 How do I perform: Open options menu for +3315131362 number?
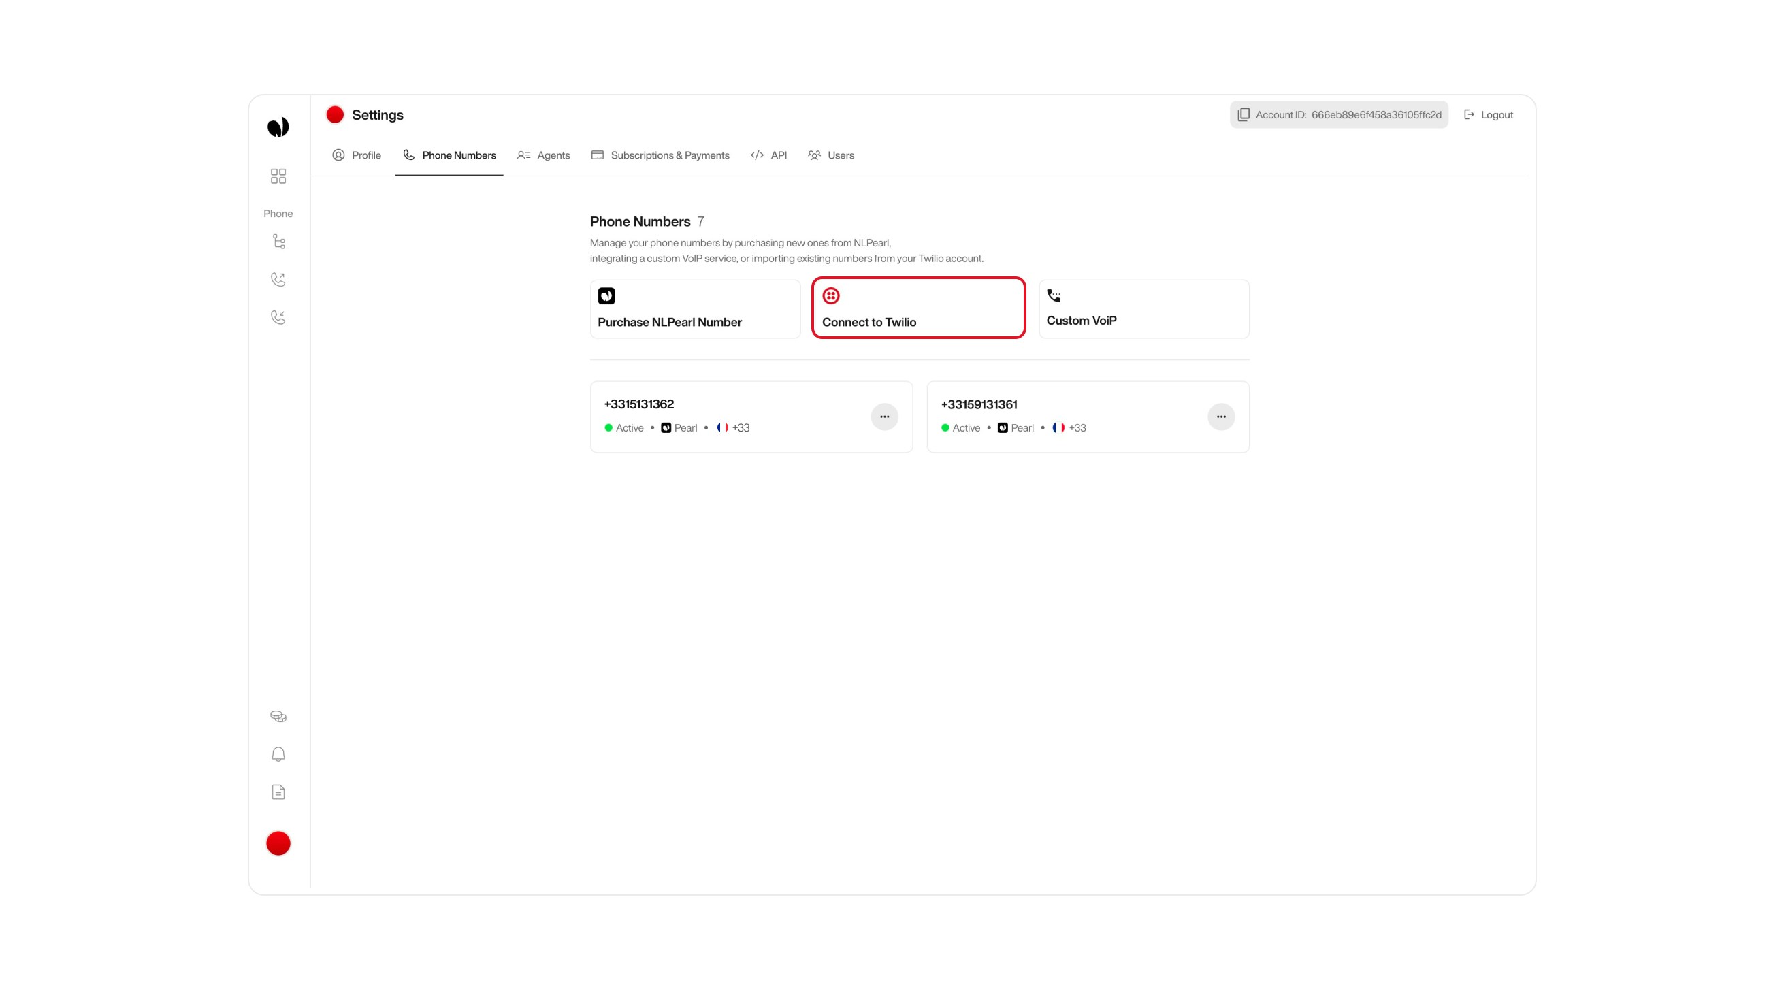pos(885,417)
